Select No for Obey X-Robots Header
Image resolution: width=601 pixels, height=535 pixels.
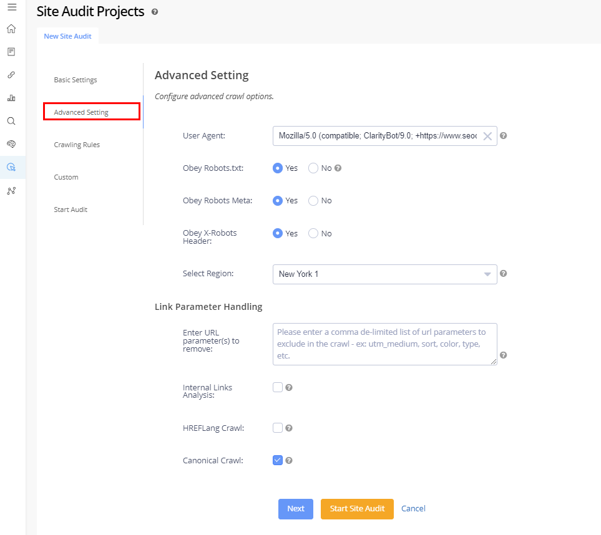314,233
